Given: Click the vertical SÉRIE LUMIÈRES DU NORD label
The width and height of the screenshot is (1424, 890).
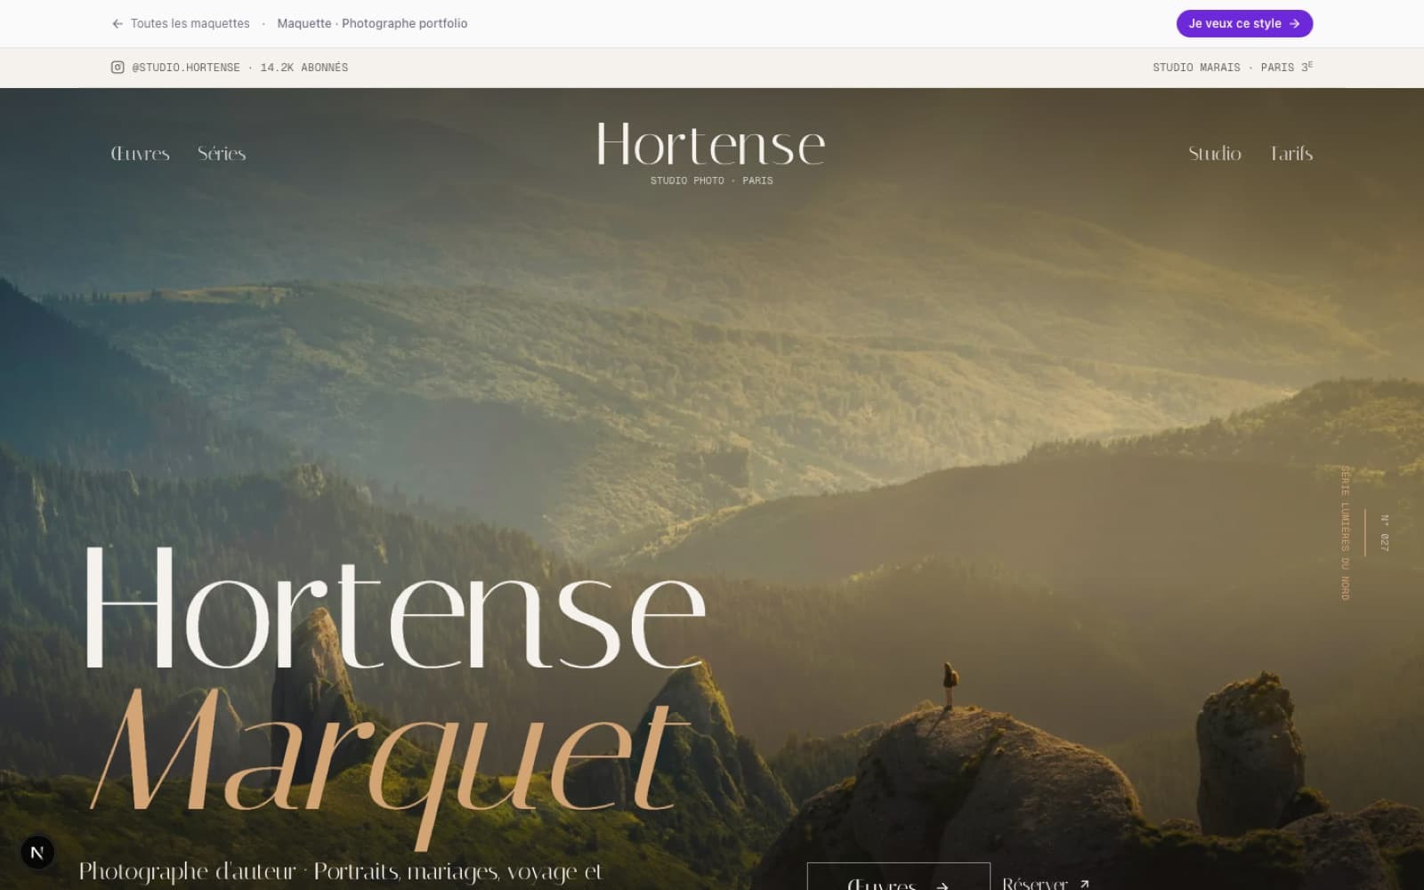Looking at the screenshot, I should (1345, 532).
